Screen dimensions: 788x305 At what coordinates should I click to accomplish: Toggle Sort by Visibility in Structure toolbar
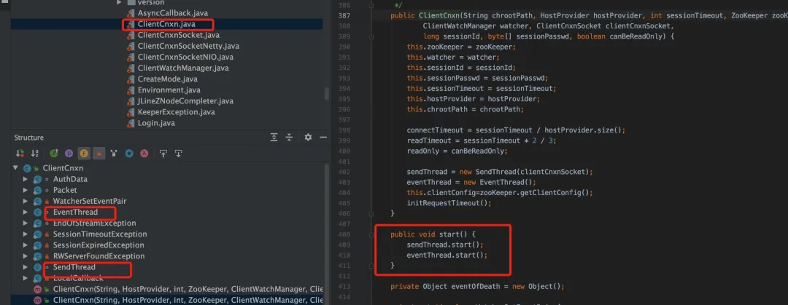20,154
